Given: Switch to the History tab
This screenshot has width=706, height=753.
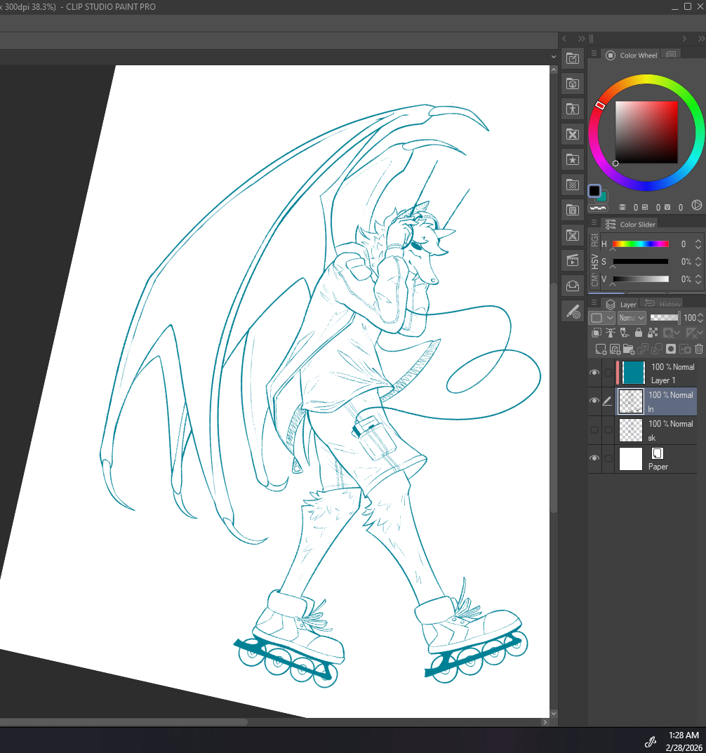Looking at the screenshot, I should click(664, 304).
